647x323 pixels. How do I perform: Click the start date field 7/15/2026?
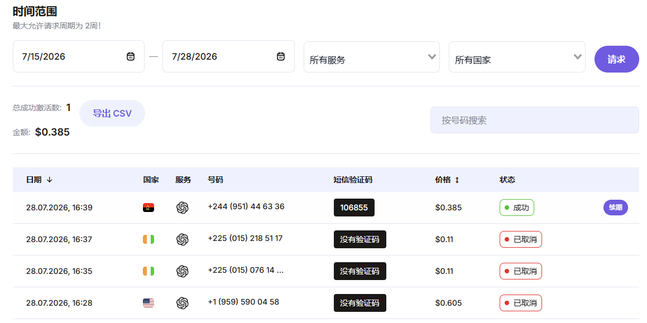pos(79,56)
